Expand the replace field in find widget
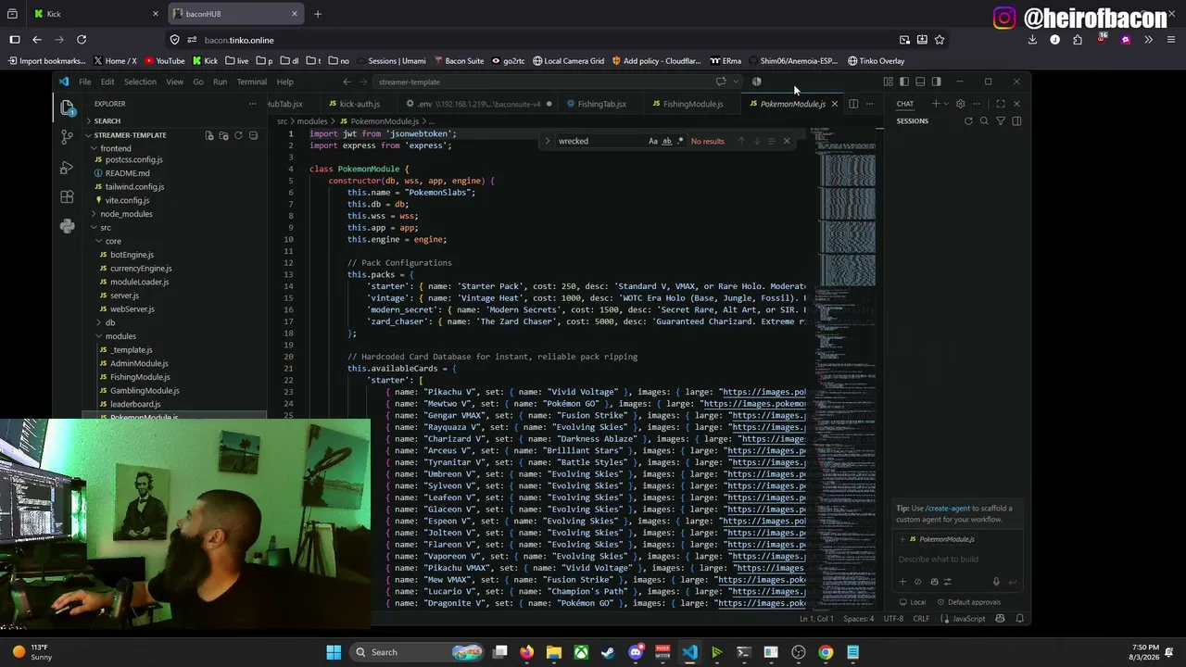Viewport: 1186px width, 667px height. click(547, 141)
